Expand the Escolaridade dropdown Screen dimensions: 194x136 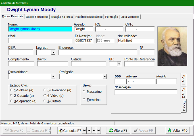53,77
